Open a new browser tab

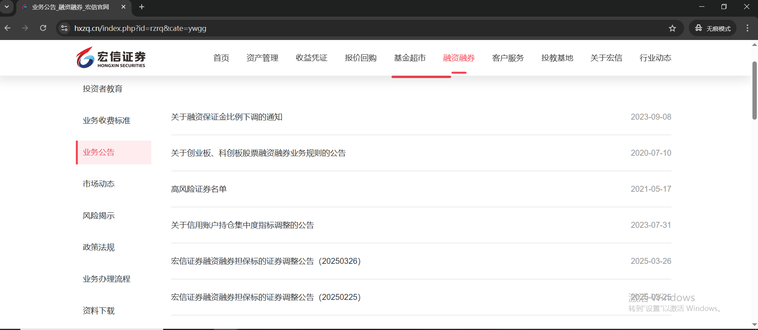point(142,7)
